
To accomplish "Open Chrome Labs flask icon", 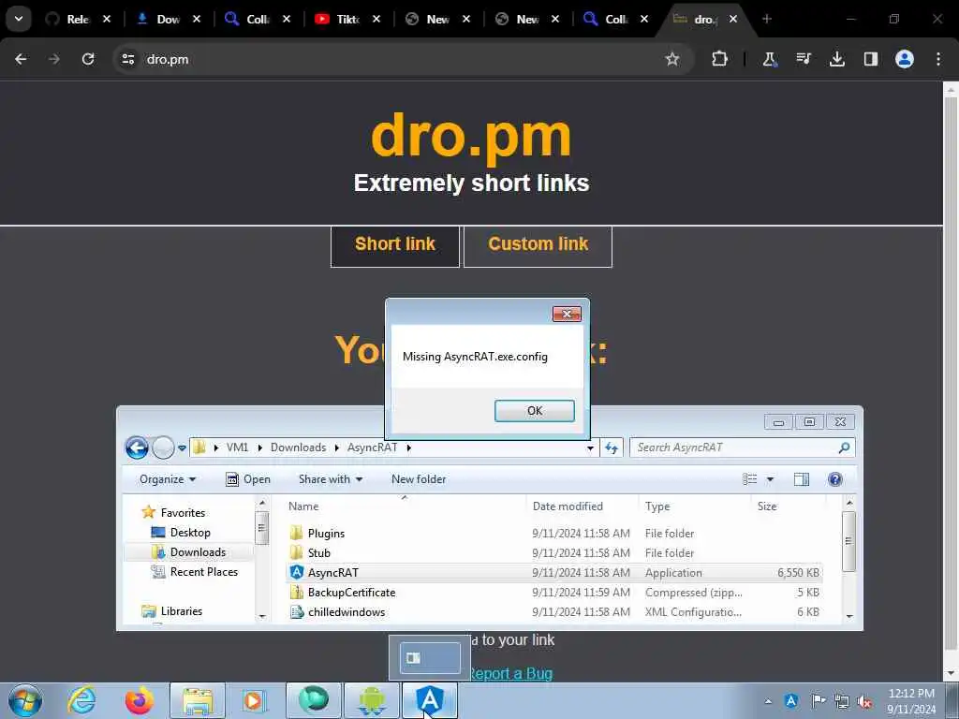I will [770, 59].
